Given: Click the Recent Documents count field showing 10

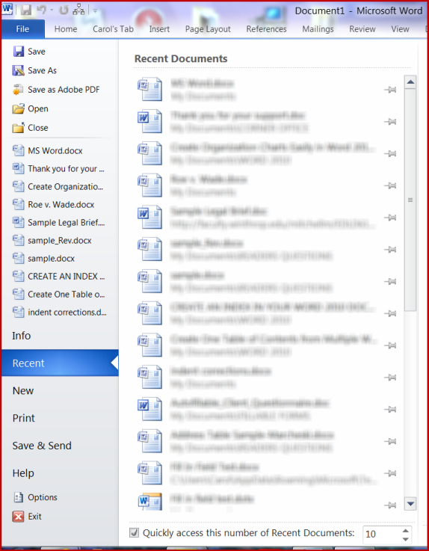Looking at the screenshot, I should point(381,534).
